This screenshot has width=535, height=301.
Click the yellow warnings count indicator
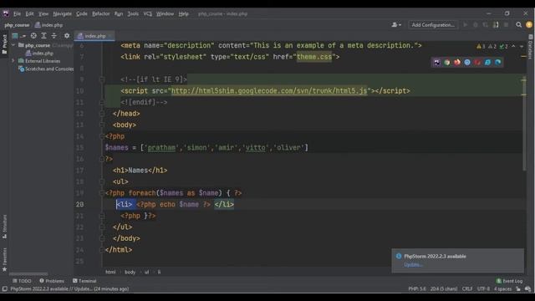[x=481, y=47]
